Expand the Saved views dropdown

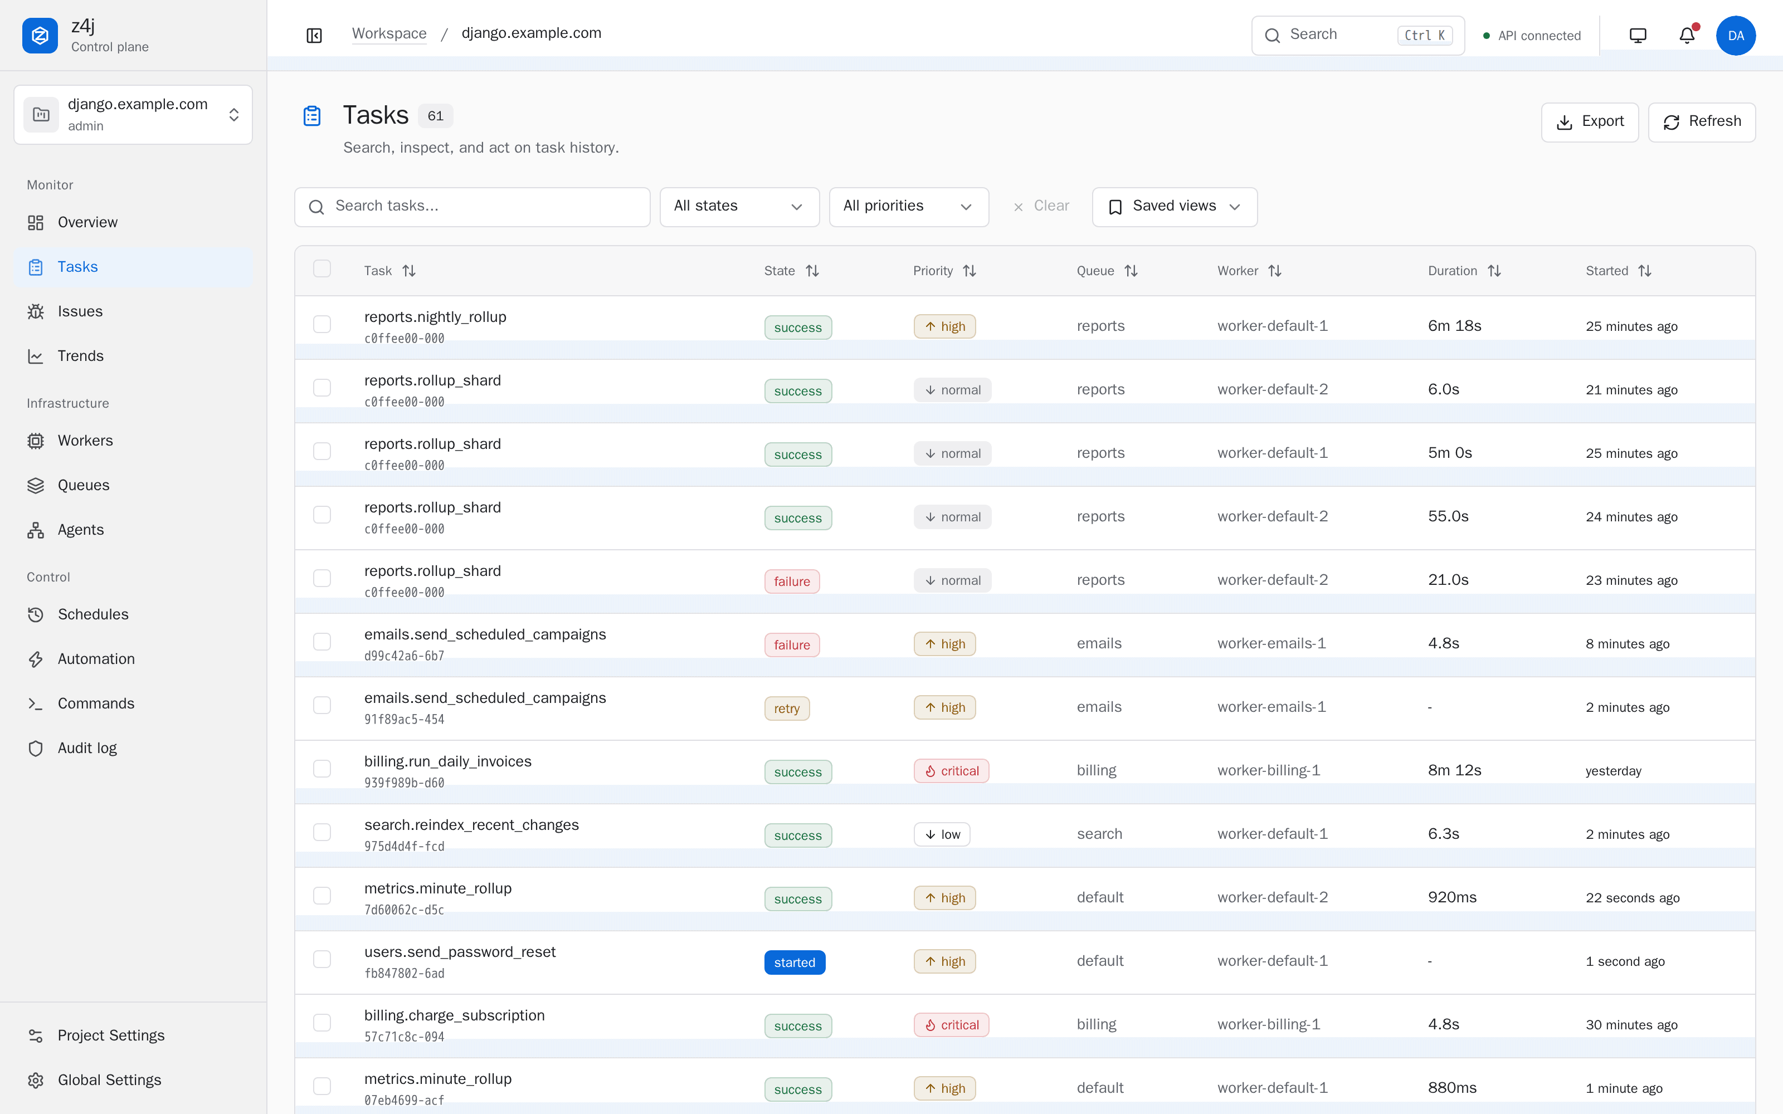pyautogui.click(x=1175, y=207)
